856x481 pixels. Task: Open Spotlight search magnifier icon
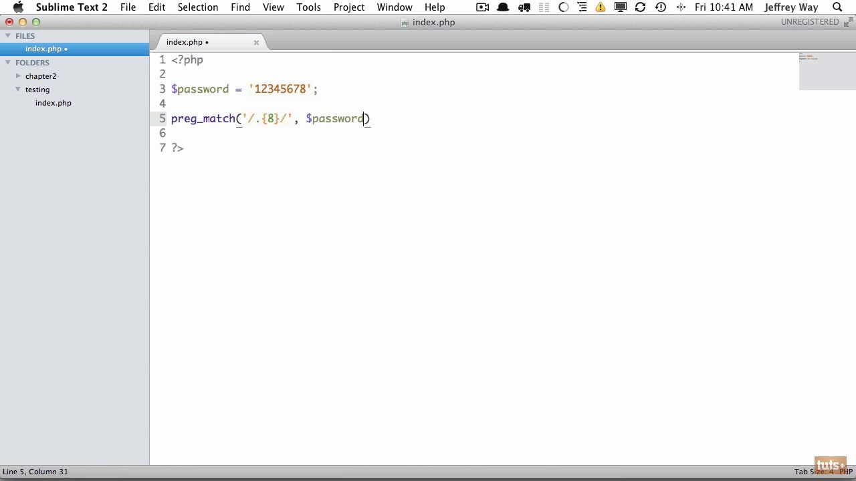point(837,7)
